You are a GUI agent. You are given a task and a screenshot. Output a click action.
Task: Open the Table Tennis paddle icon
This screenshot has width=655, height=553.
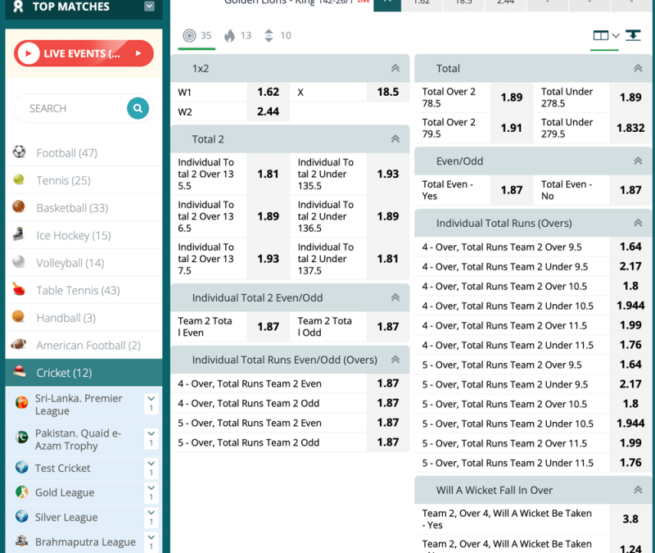point(19,289)
